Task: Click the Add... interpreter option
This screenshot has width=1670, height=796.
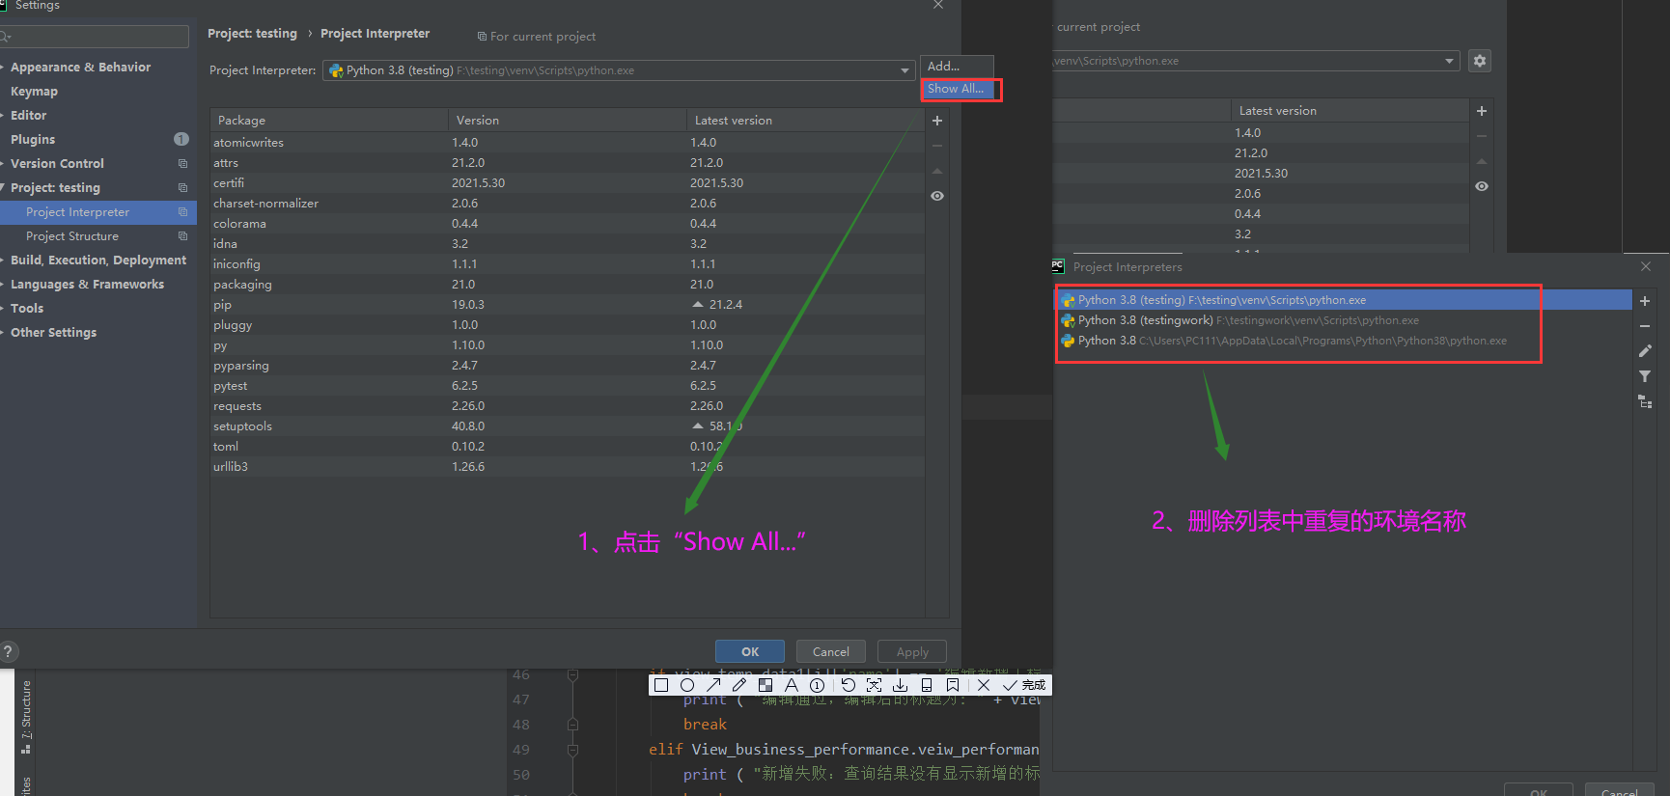Action: pyautogui.click(x=957, y=67)
